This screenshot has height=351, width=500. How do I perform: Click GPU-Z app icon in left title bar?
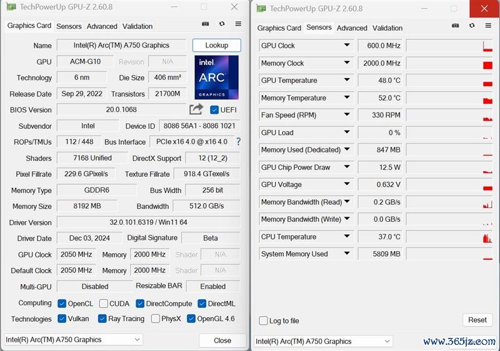tap(11, 7)
